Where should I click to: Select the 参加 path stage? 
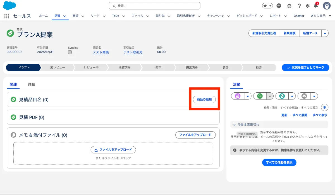tap(225, 67)
